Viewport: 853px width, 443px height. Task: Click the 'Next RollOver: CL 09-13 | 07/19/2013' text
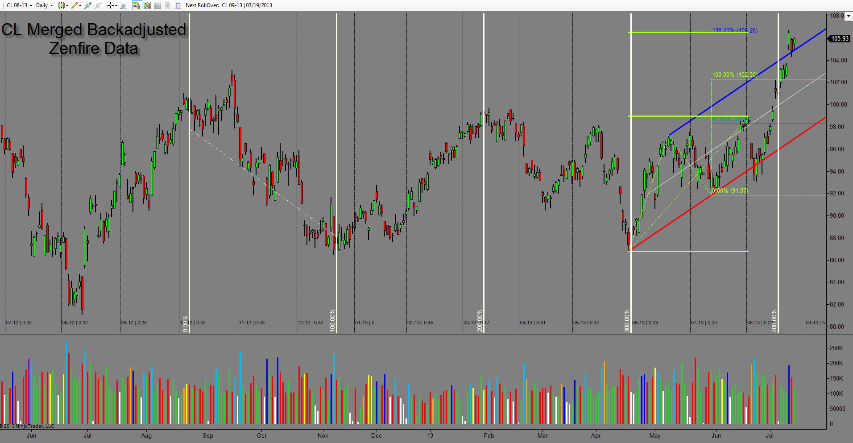pos(229,5)
